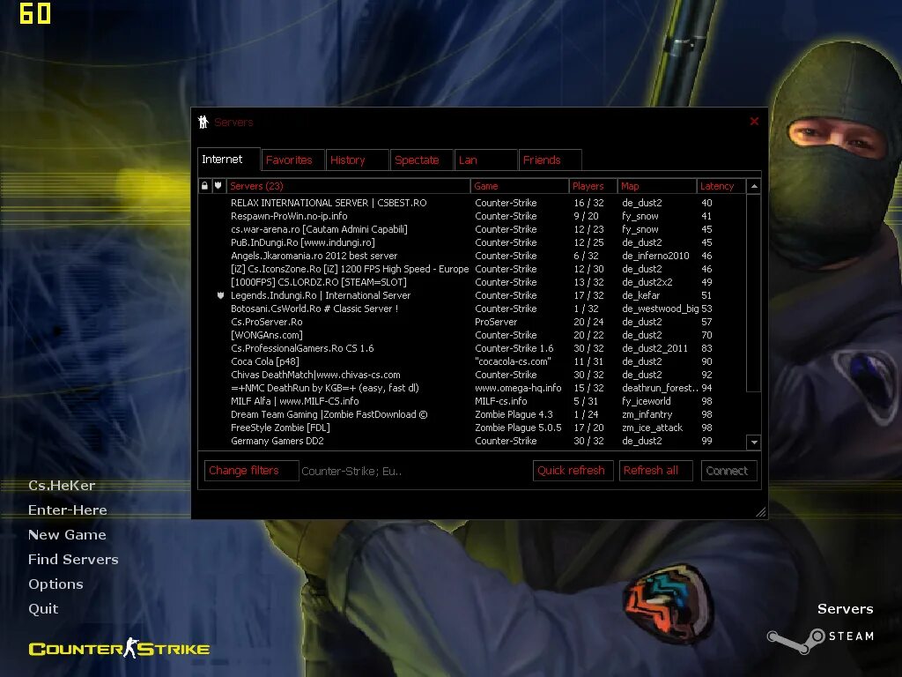Click www.omega-hq.info game cell

(518, 388)
